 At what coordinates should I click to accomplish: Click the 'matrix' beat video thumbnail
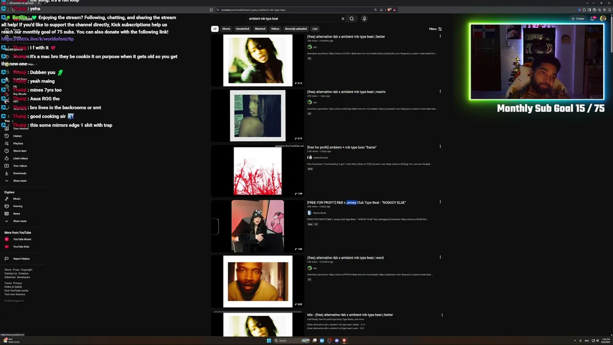pos(258,115)
